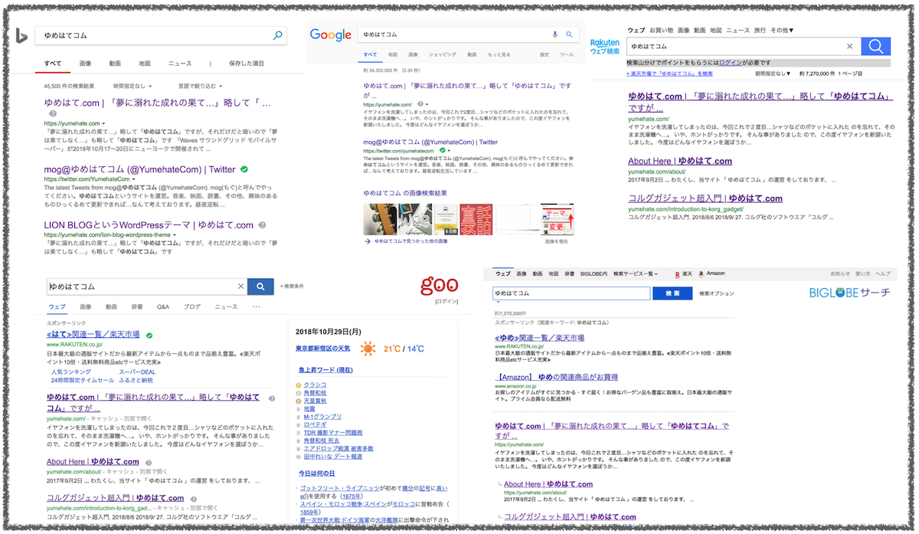Screen dimensions: 919x534
Task: Click the gray icon beside Bing's LION BLOG result
Action: click(x=262, y=225)
